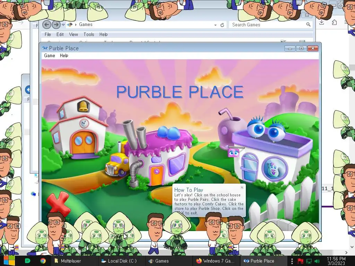Image resolution: width=355 pixels, height=266 pixels.
Task: Open the clock showing 11:56 PM
Action: coord(336,261)
